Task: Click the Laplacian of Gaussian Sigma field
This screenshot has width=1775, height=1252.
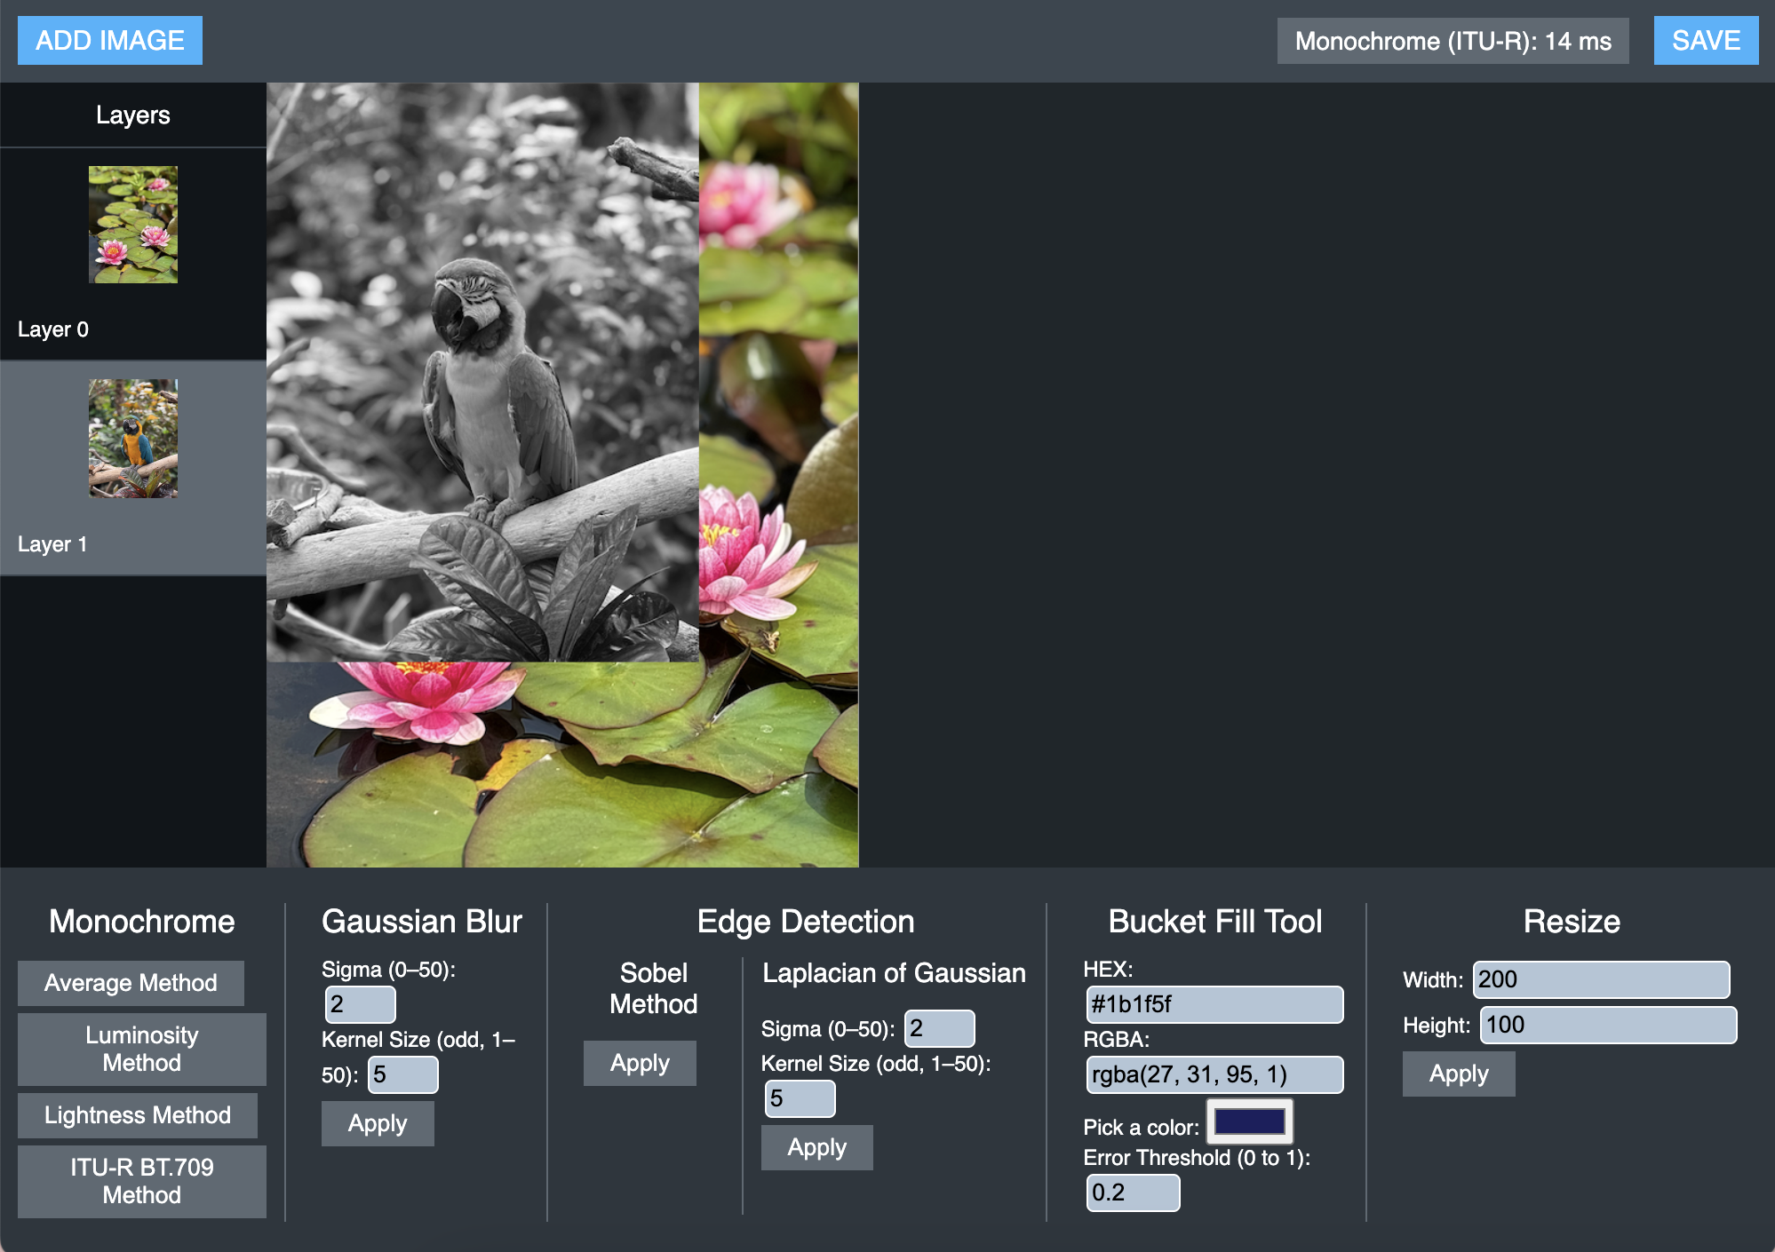Action: coord(939,1028)
